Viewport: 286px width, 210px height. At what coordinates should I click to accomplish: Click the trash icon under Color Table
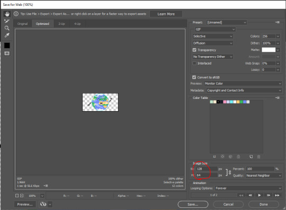pyautogui.click(x=258, y=157)
